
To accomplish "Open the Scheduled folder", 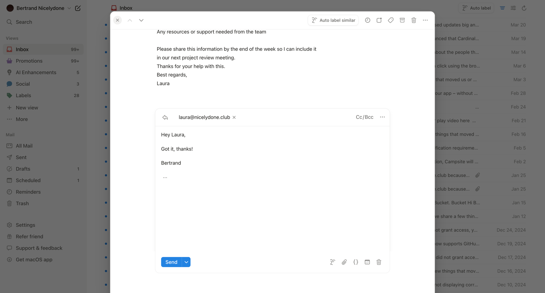I will pos(43,180).
